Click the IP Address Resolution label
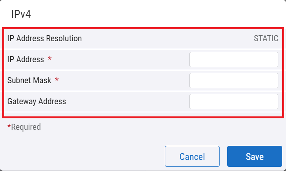This screenshot has height=171, width=286. pyautogui.click(x=44, y=39)
